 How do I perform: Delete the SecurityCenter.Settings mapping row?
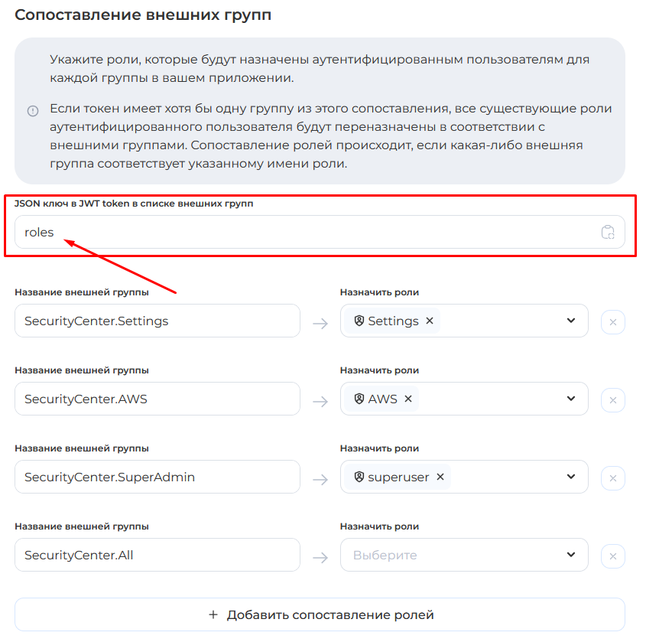(612, 322)
